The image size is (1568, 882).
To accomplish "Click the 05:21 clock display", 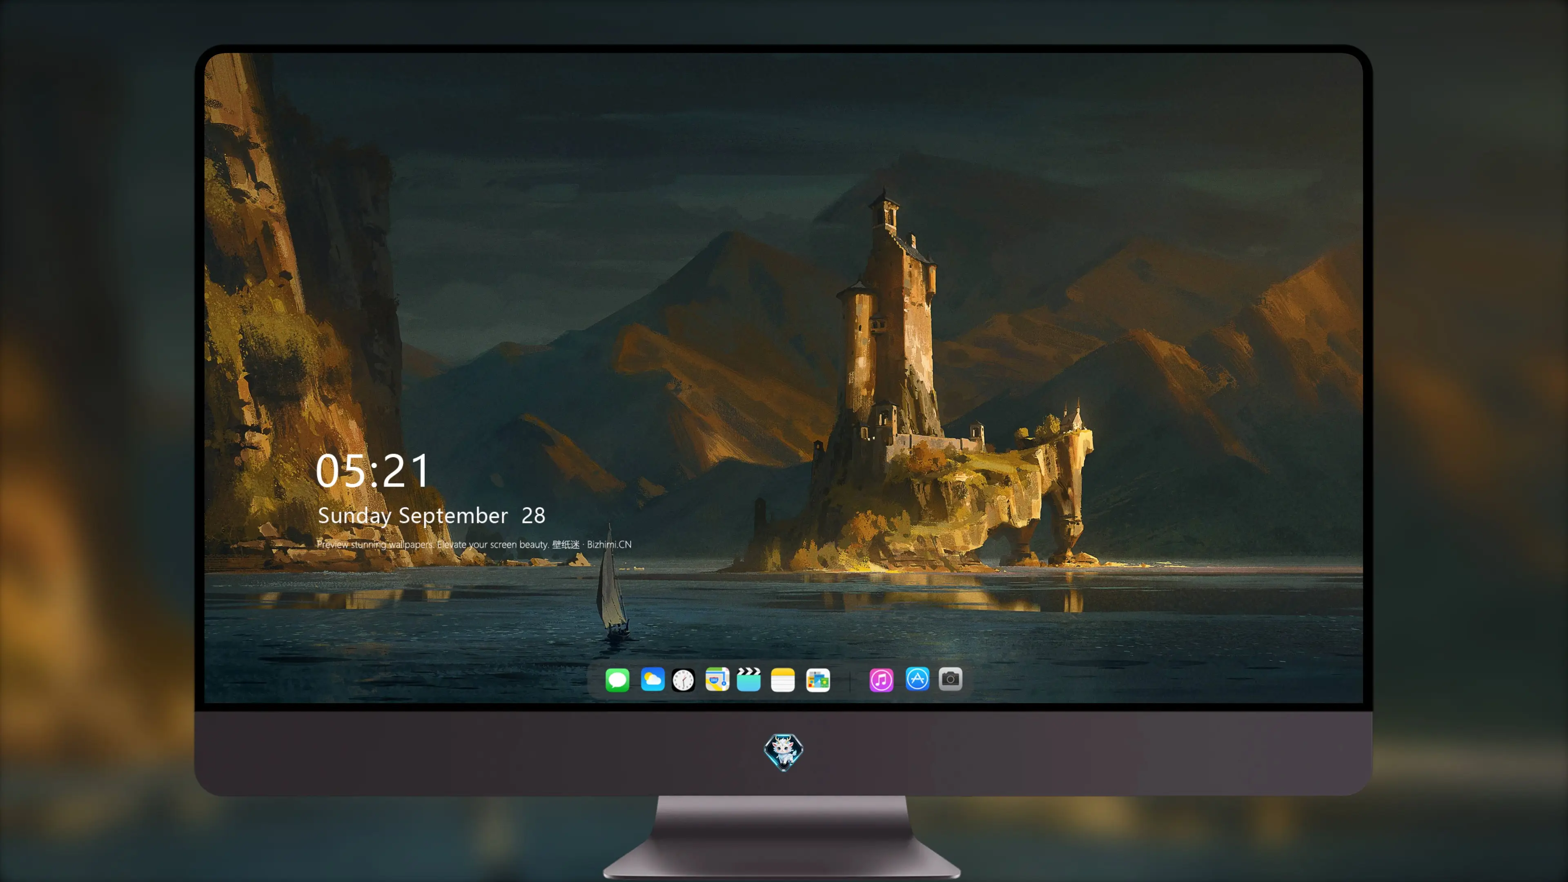I will 372,470.
